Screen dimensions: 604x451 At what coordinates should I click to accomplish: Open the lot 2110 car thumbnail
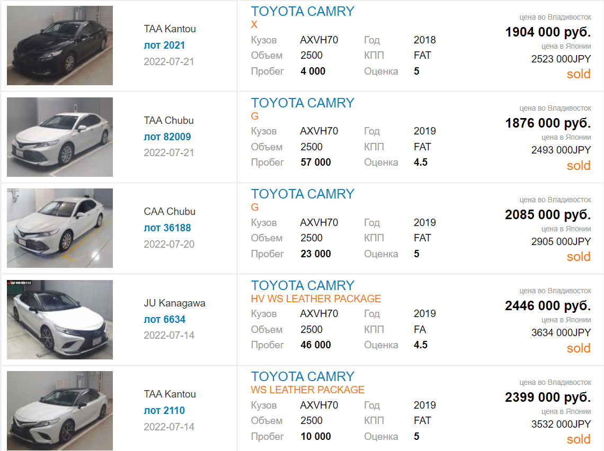(60, 411)
